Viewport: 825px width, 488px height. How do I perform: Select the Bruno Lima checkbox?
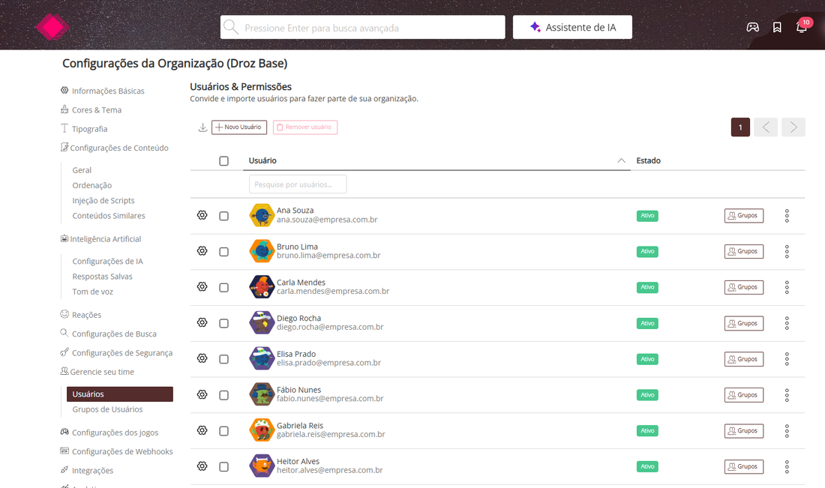(x=223, y=251)
